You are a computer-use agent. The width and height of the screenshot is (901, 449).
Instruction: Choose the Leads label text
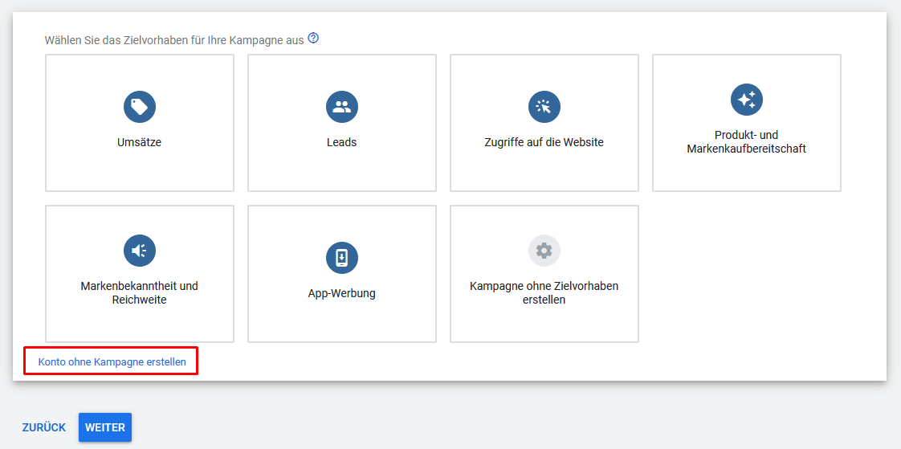[x=342, y=143]
